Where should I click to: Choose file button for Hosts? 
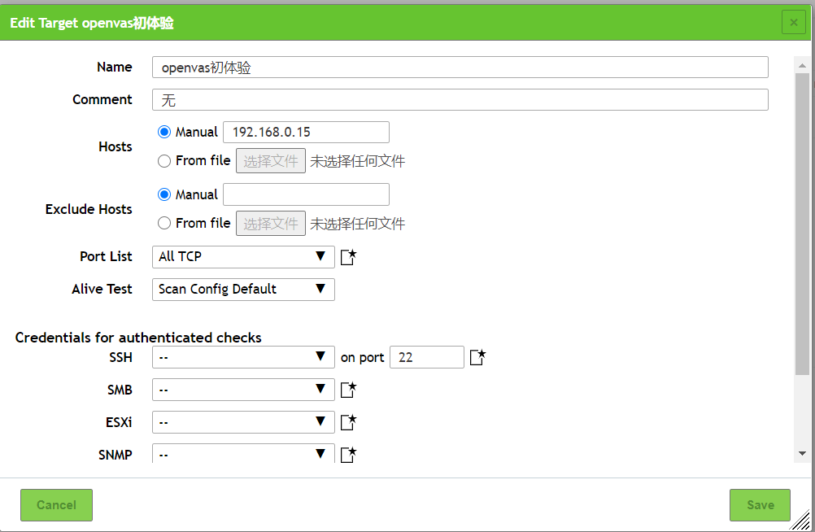(271, 161)
